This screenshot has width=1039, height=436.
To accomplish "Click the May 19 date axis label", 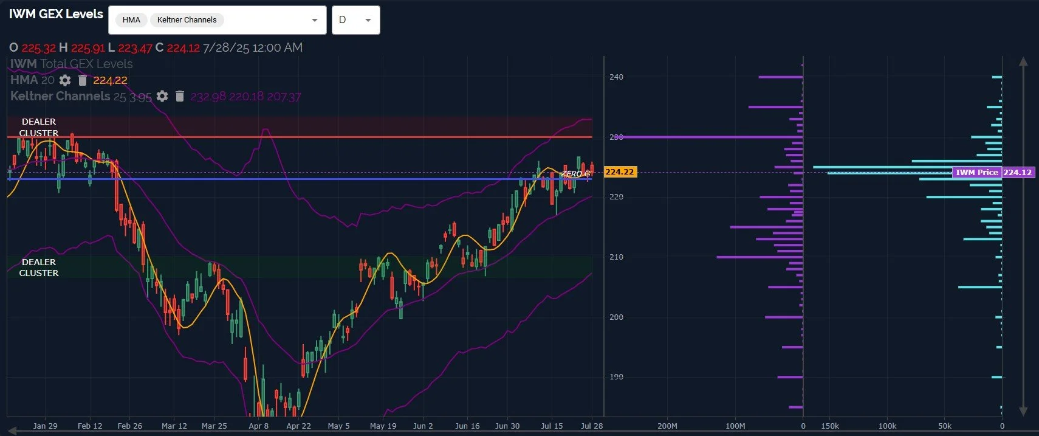I will point(383,426).
